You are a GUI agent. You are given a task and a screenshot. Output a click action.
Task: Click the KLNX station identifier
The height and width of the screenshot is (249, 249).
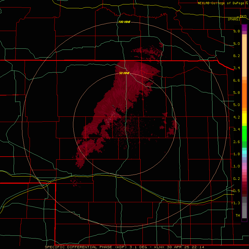tap(160, 247)
